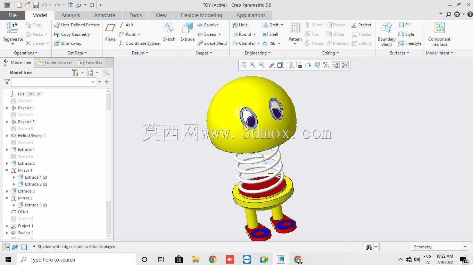Open View Manager in graphics toolbar

[299, 65]
